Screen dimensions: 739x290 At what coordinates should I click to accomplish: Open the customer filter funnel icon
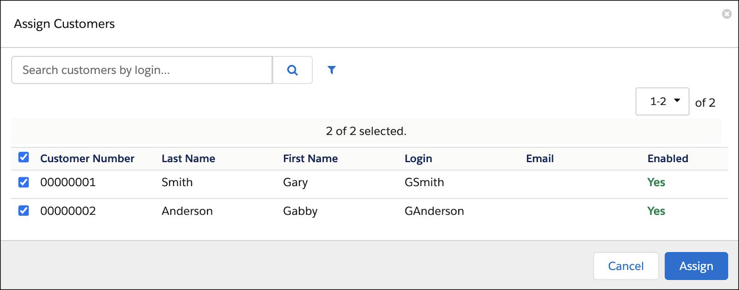331,70
